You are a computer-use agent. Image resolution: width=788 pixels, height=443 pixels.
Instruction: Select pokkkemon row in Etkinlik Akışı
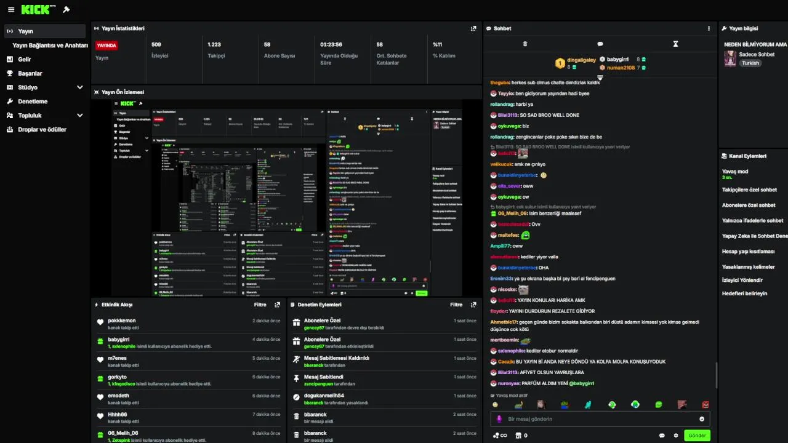(188, 324)
